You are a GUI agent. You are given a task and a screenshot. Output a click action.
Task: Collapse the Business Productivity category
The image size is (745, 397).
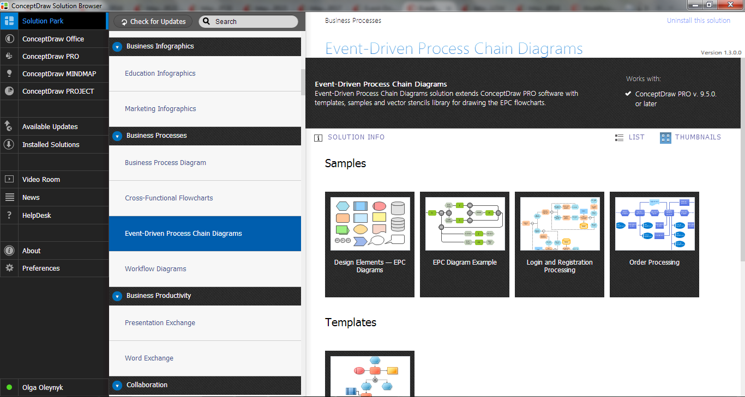click(117, 296)
